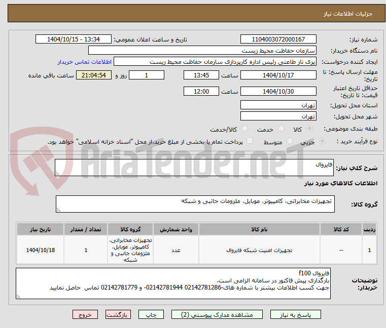Select the جزیی purchase type radio
The width and height of the screenshot is (386, 328).
tap(322, 141)
